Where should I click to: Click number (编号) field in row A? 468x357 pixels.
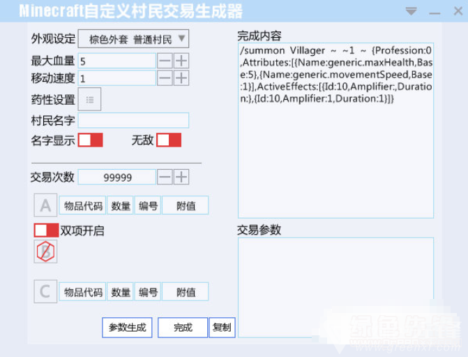pos(148,205)
